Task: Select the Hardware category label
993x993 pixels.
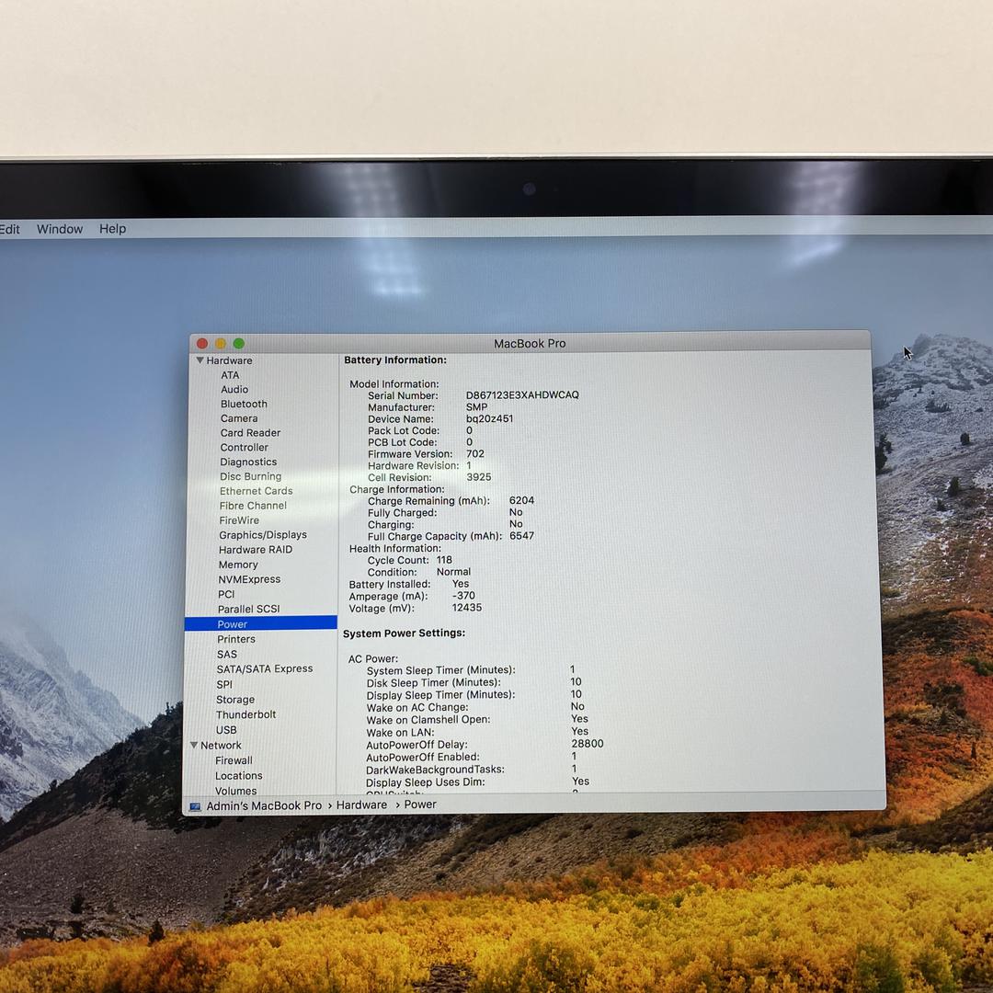Action: click(229, 360)
